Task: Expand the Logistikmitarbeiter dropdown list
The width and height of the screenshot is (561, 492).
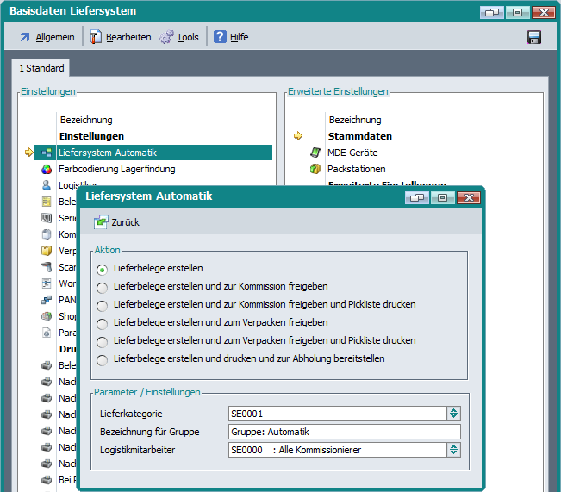Action: coord(453,450)
